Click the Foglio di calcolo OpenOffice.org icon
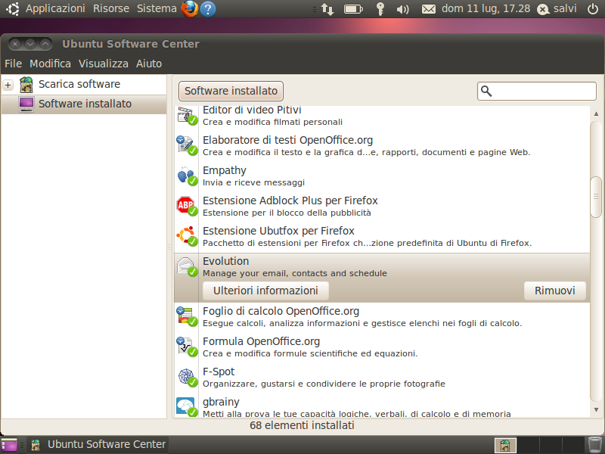Viewport: 605px width, 454px height. click(x=187, y=316)
